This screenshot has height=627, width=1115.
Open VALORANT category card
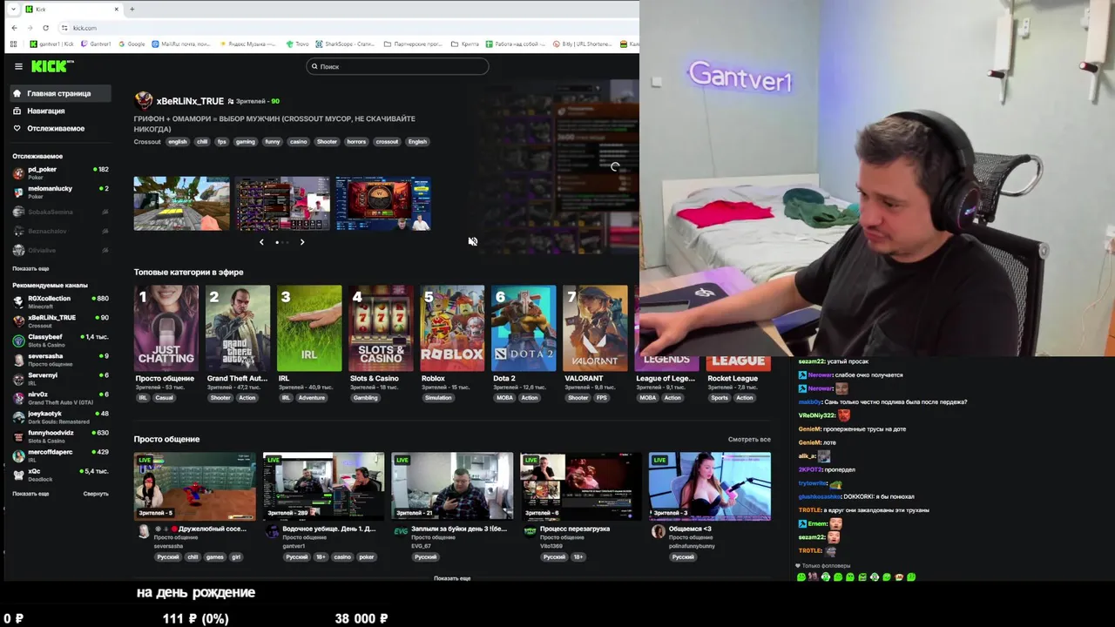595,328
